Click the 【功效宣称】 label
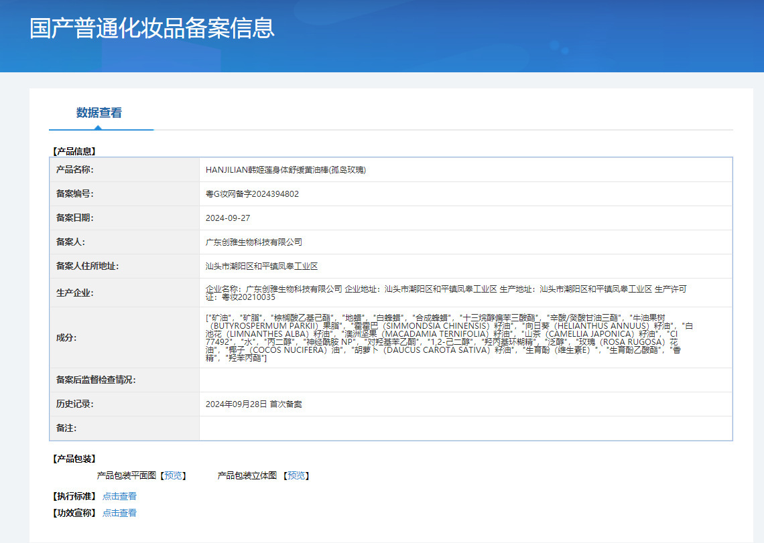 tap(74, 513)
